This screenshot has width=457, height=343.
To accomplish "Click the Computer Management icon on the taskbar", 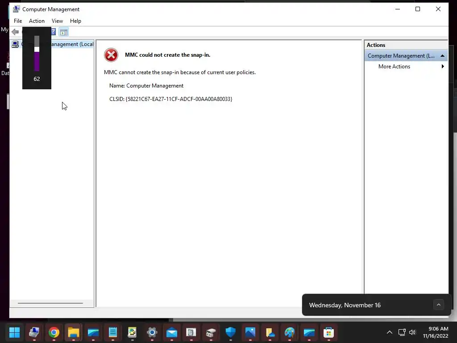I will [x=34, y=332].
